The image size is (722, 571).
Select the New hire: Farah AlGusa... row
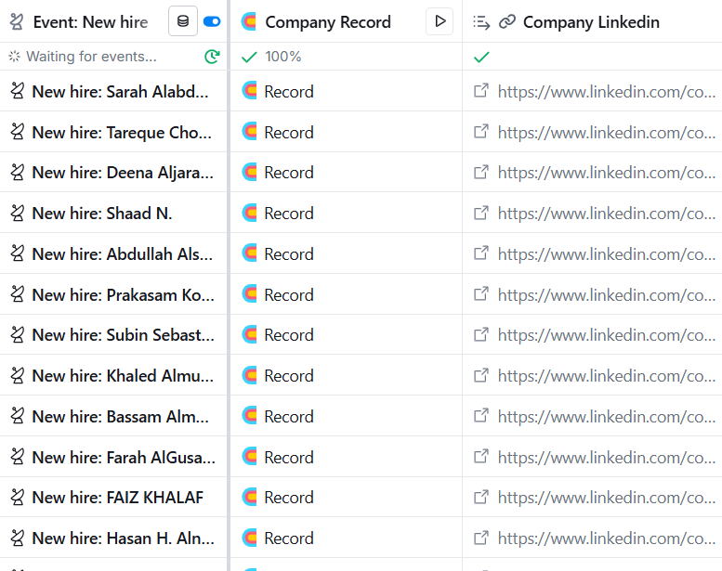(113, 457)
